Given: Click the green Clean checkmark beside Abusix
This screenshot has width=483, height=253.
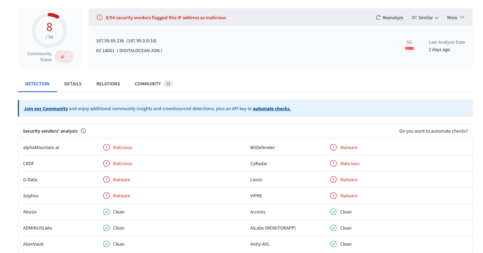Looking at the screenshot, I should (x=106, y=212).
